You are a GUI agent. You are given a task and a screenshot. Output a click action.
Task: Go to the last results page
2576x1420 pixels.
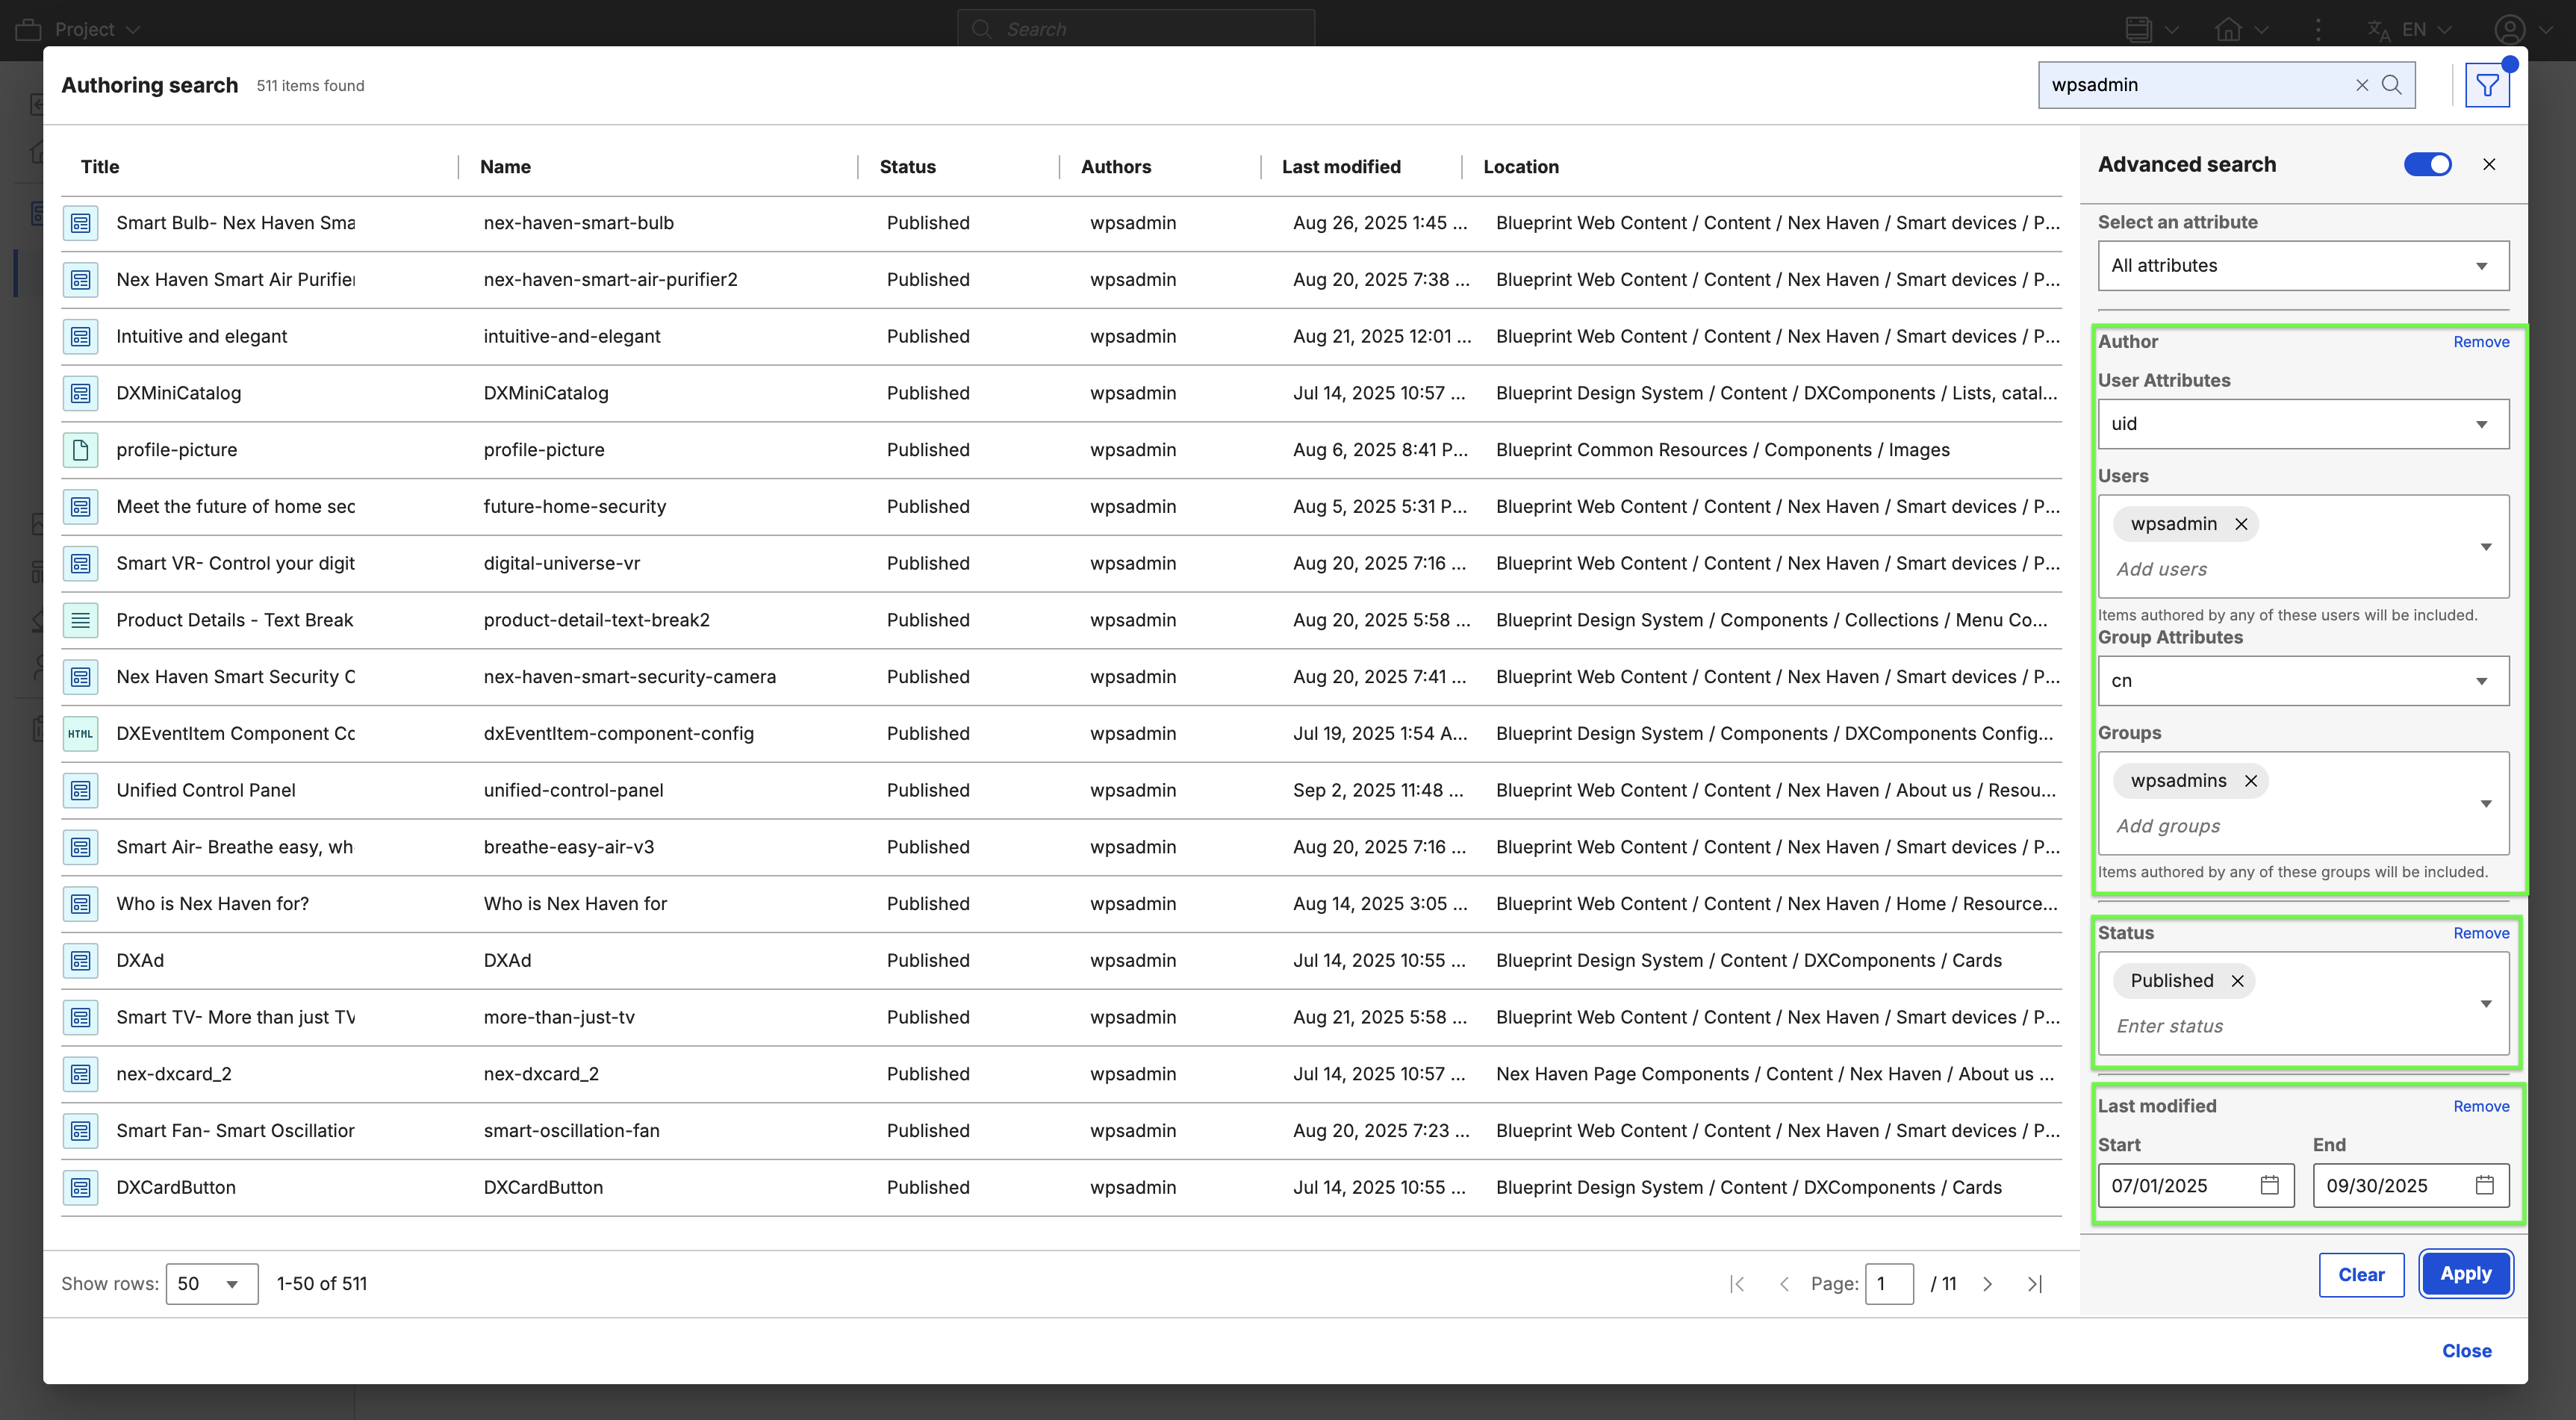tap(2034, 1284)
